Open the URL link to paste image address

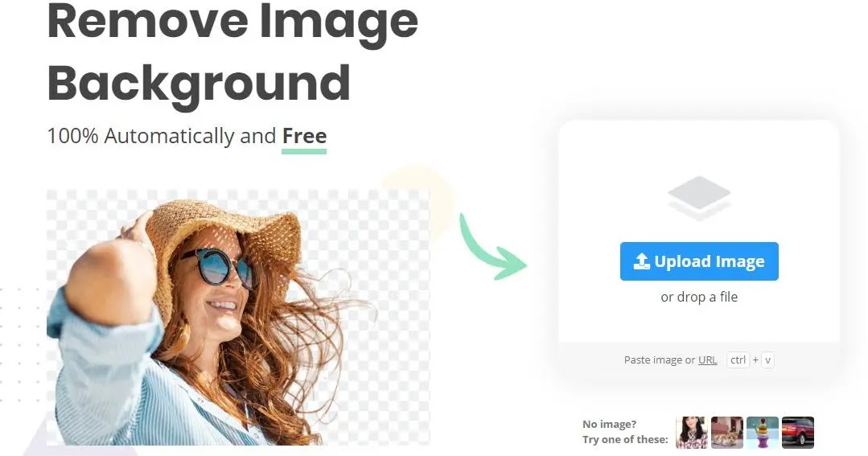pos(707,359)
